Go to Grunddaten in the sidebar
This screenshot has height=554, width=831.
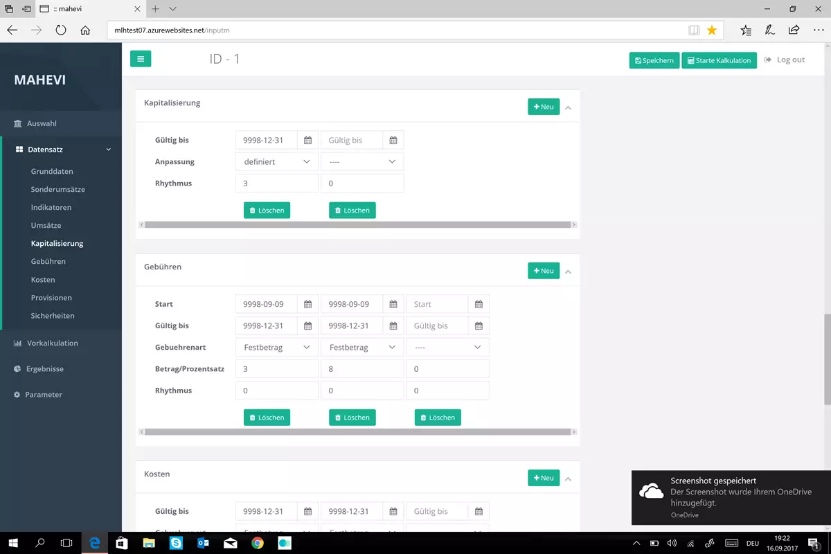click(x=52, y=171)
